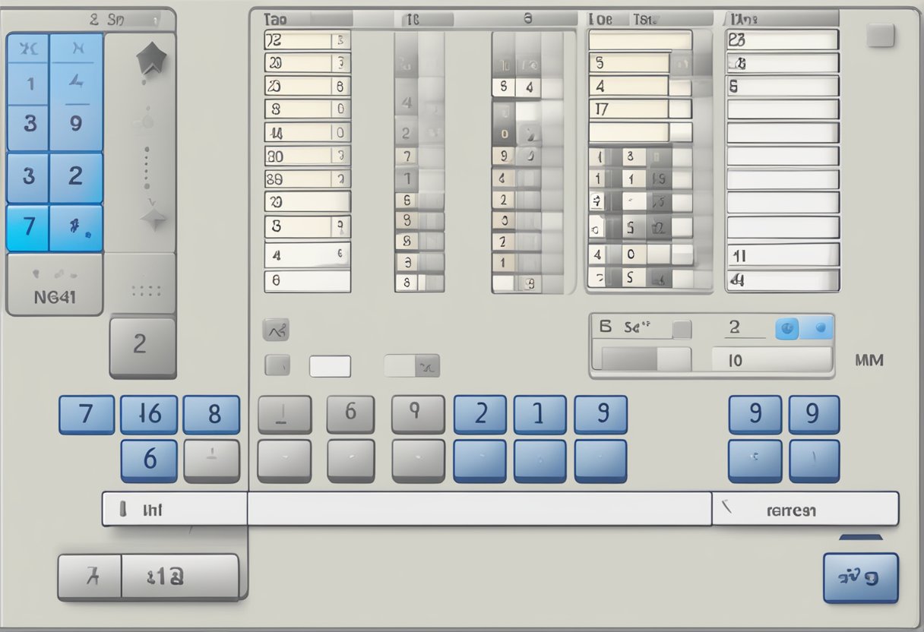Viewport: 924px width, 632px height.
Task: Click the large gray 2 key below the star panel
Action: point(142,346)
